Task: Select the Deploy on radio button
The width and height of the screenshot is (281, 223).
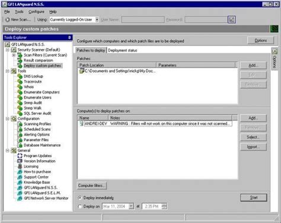Action: pyautogui.click(x=80, y=206)
